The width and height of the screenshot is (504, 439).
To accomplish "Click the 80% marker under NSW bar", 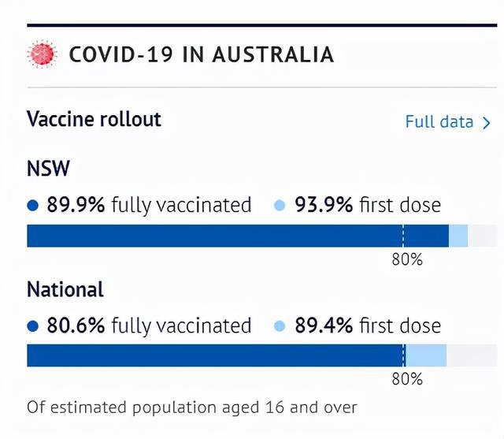I will (407, 259).
